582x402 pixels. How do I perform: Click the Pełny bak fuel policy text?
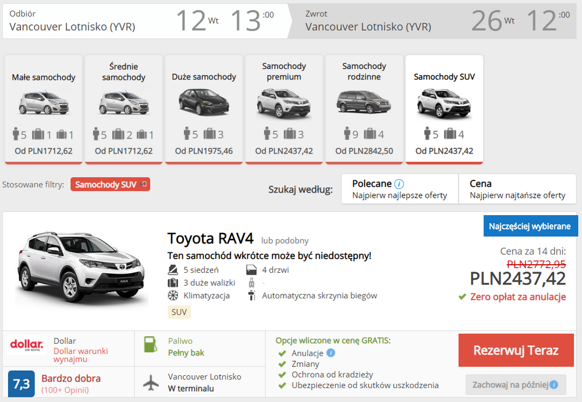coord(186,353)
